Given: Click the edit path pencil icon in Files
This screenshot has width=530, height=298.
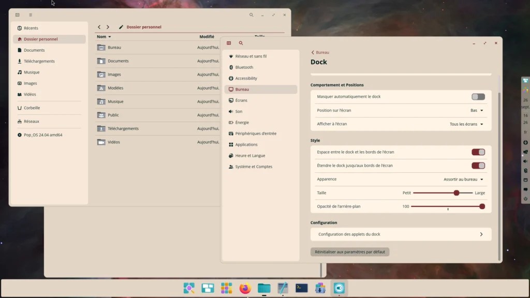Looking at the screenshot, I should coord(121,27).
